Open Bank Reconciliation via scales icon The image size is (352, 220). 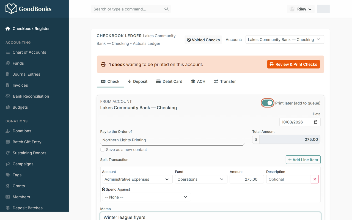[8, 96]
